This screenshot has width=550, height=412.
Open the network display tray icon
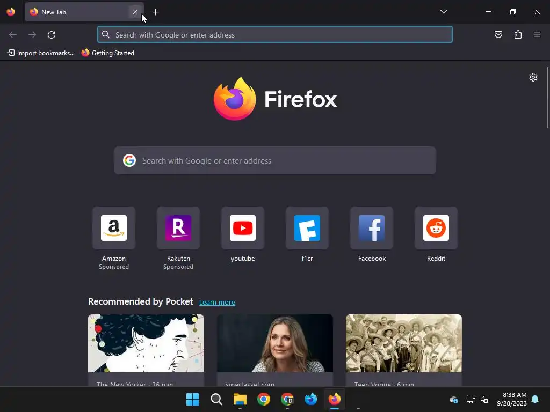click(x=471, y=399)
